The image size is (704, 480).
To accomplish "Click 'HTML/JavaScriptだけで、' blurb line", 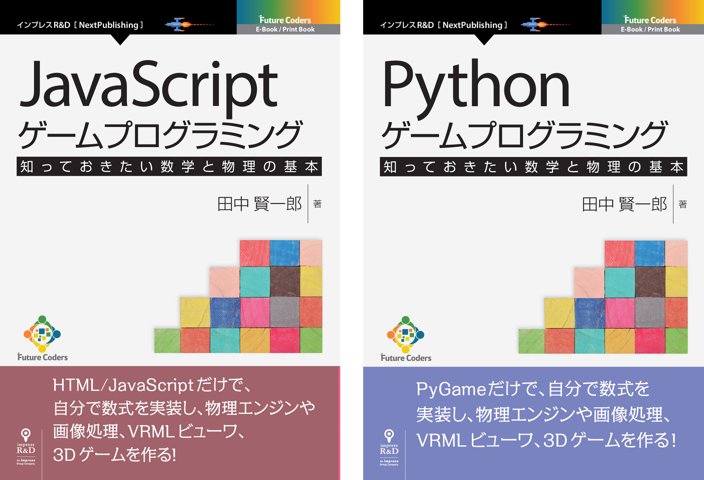I will 152,385.
